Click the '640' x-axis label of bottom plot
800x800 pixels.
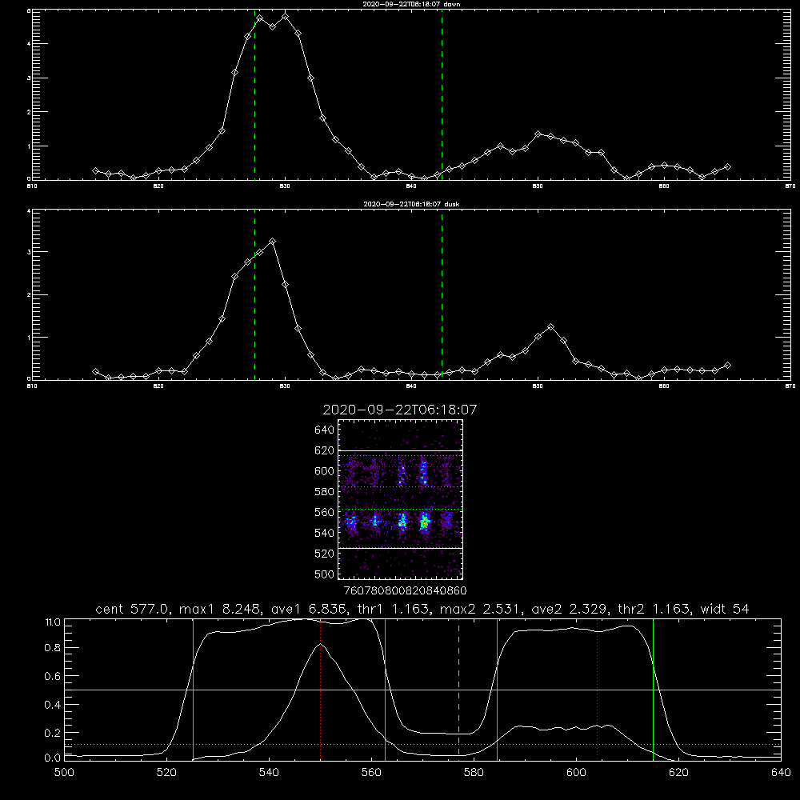(x=781, y=773)
